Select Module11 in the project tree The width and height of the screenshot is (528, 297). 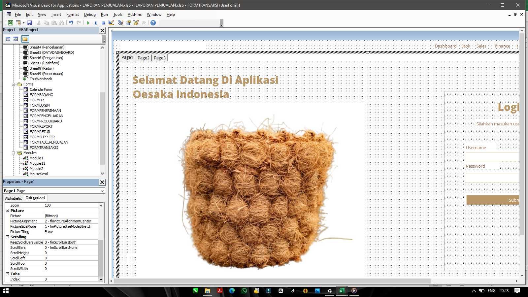(x=37, y=163)
